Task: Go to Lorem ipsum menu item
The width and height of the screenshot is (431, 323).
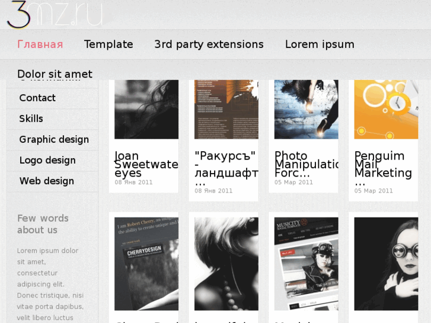Action: tap(320, 44)
